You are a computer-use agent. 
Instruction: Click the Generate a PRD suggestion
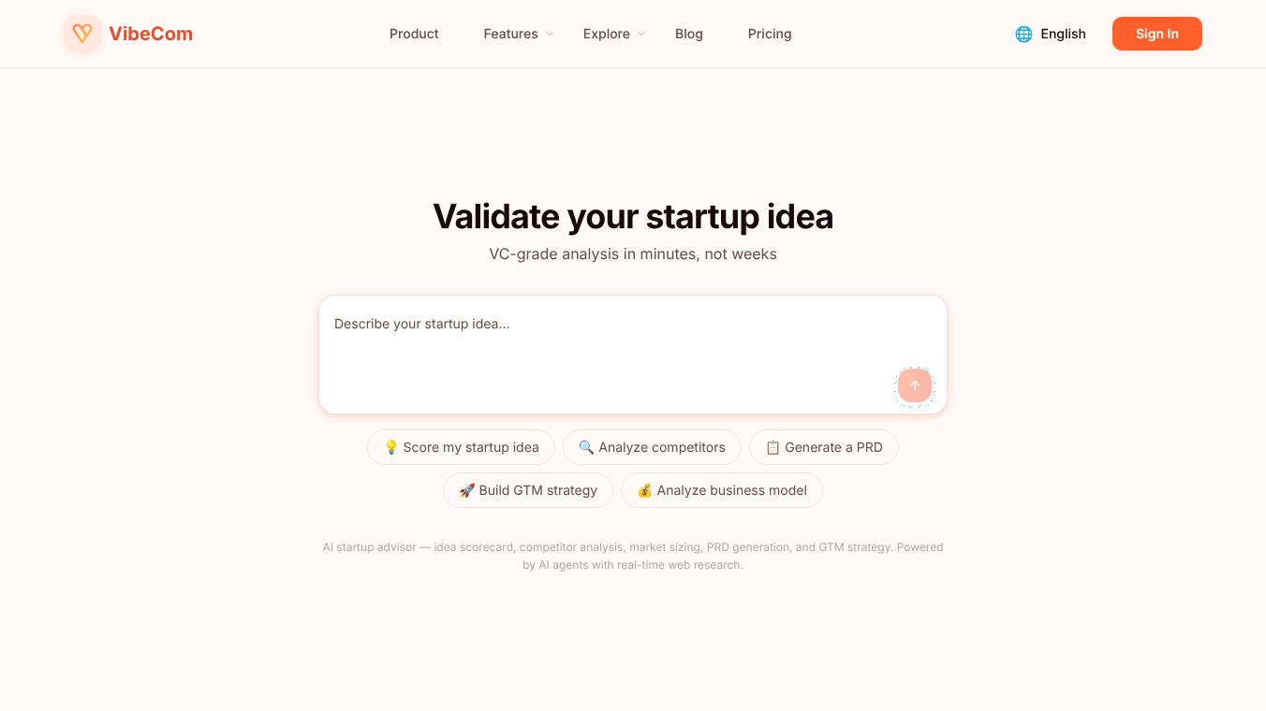pos(824,447)
